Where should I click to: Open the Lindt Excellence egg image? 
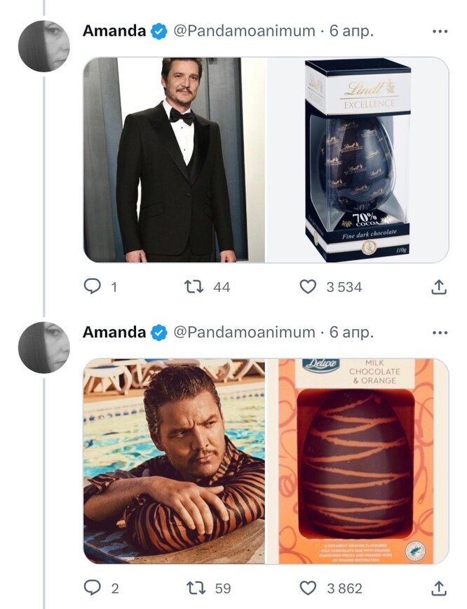point(358,160)
